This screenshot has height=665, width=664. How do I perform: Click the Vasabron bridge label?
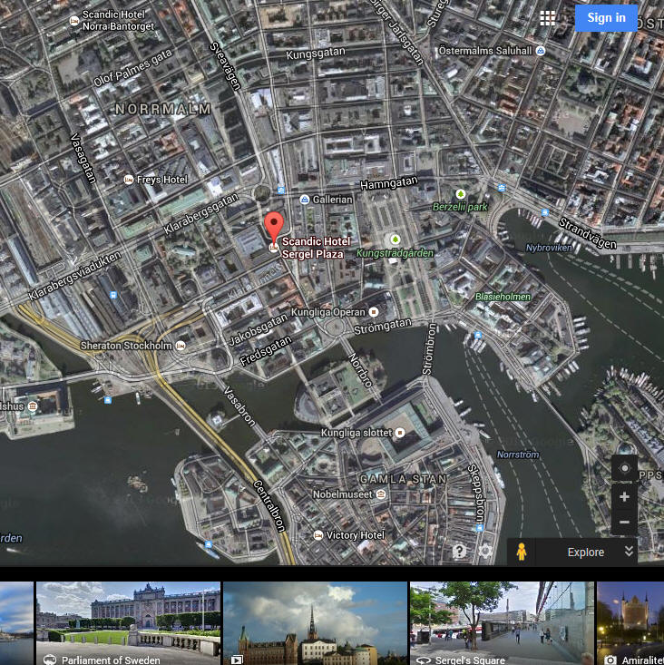click(x=239, y=406)
